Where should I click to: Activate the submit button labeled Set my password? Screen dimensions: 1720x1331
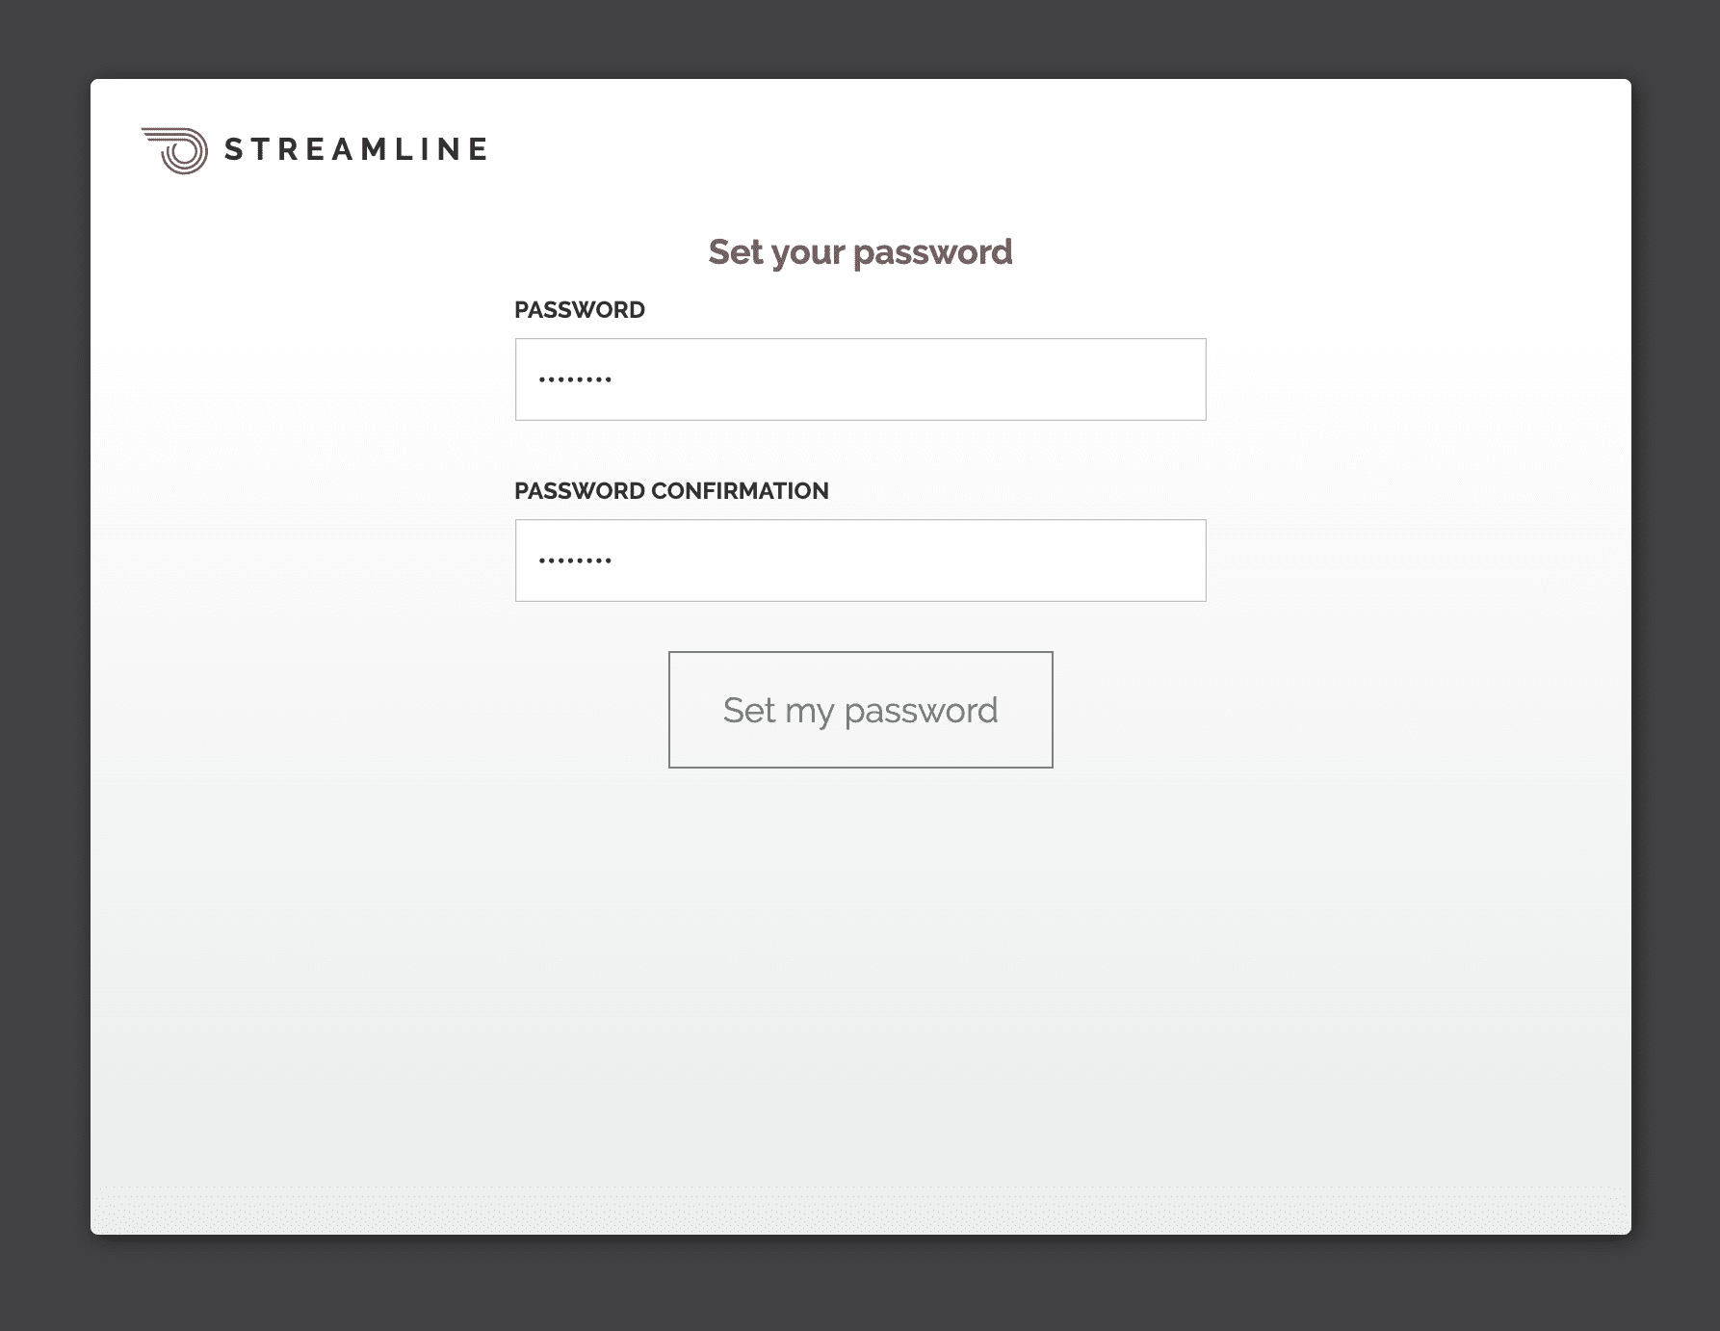point(860,710)
